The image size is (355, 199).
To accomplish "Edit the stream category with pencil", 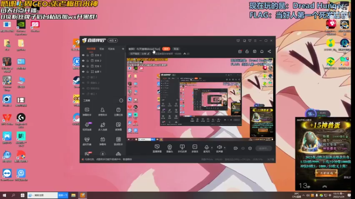I will click(x=148, y=54).
